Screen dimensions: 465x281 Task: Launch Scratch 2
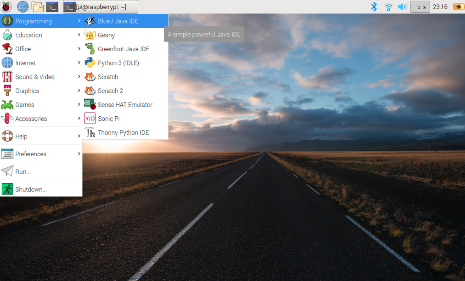125,90
